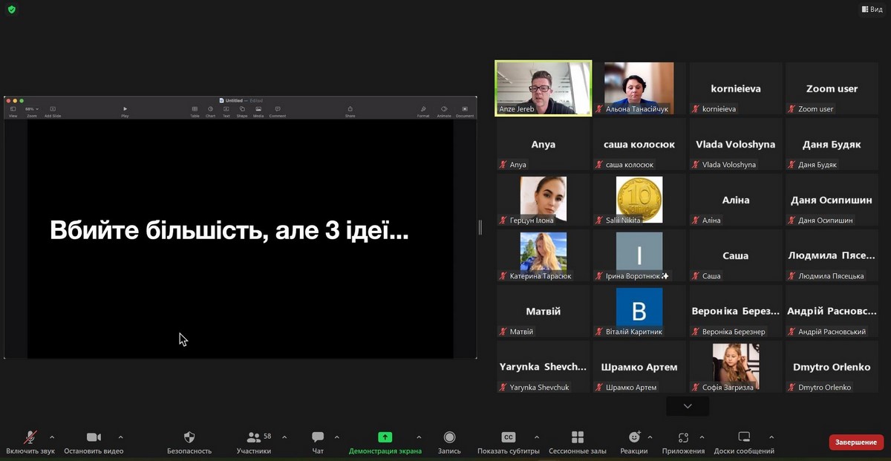Click the green encryption shield icon

point(11,10)
